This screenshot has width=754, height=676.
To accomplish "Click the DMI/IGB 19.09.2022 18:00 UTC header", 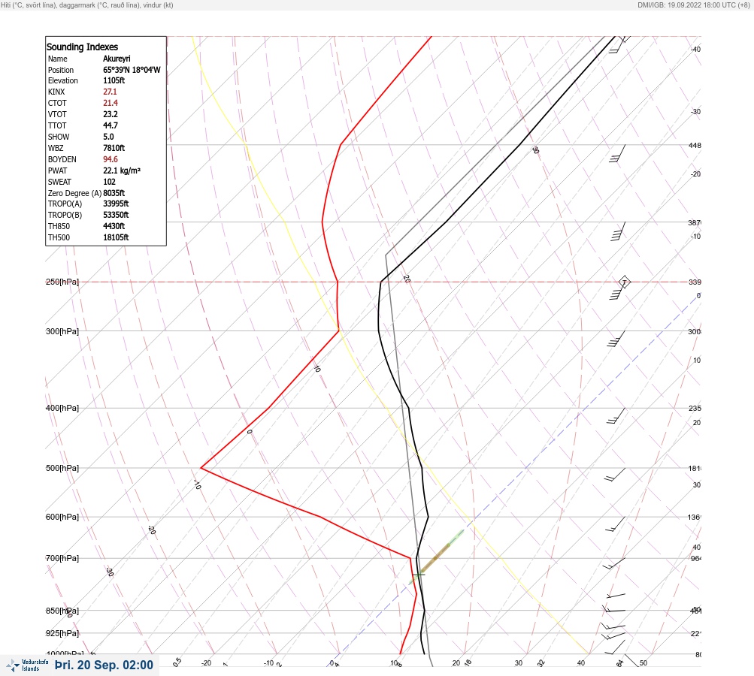I will tap(693, 5).
